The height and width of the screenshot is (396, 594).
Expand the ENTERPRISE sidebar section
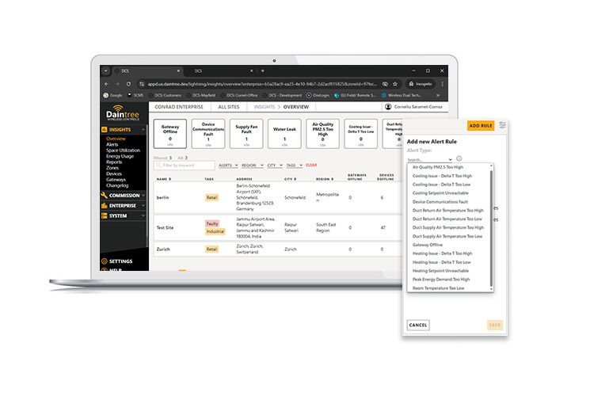(123, 206)
